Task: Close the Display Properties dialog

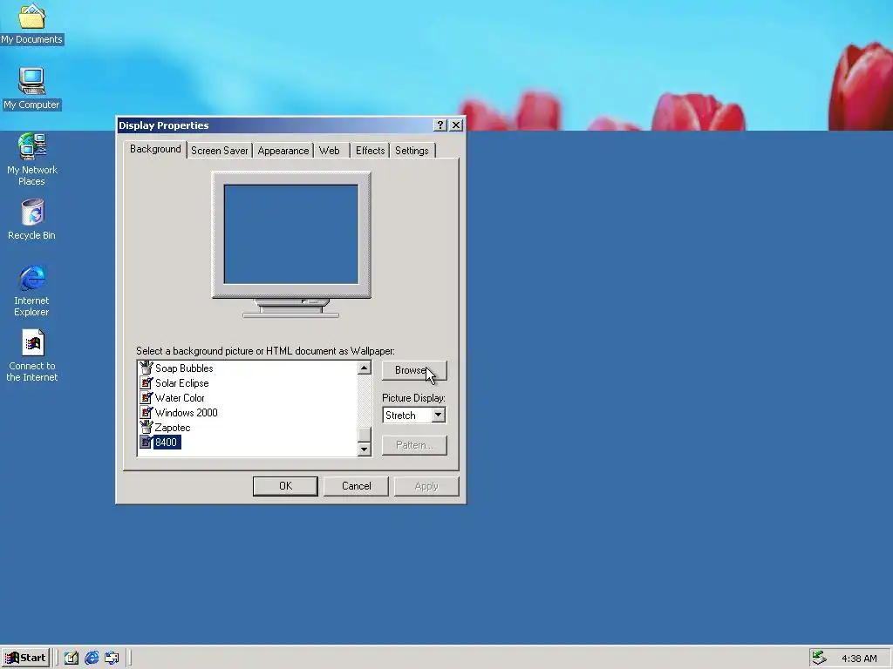Action: (456, 125)
